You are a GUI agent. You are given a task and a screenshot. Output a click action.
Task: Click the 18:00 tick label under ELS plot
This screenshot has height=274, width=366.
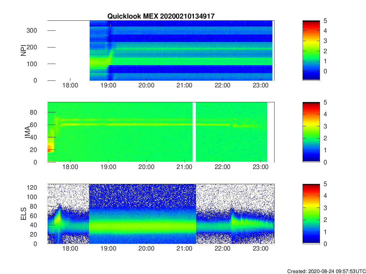pos(70,249)
